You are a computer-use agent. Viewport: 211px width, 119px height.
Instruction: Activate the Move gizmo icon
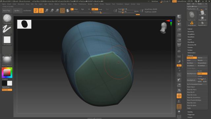(x=47, y=11)
